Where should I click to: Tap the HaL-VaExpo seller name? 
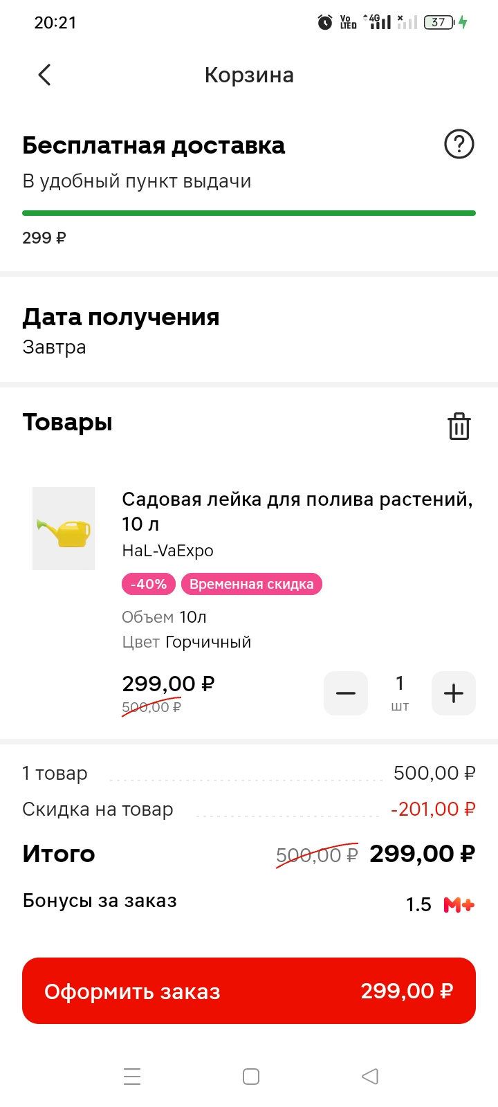[167, 551]
